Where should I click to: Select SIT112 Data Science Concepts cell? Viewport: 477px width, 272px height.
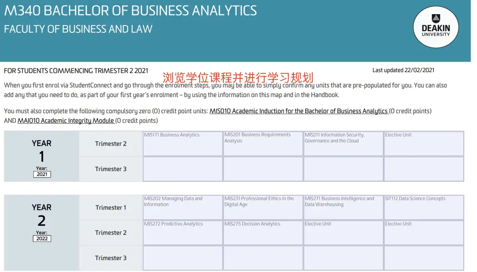click(424, 208)
